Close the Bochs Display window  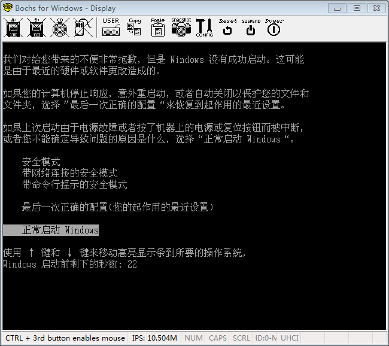(376, 8)
